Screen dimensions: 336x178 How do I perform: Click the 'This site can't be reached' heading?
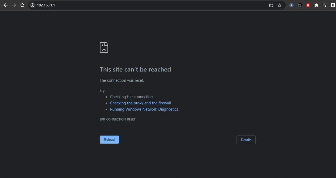[135, 69]
